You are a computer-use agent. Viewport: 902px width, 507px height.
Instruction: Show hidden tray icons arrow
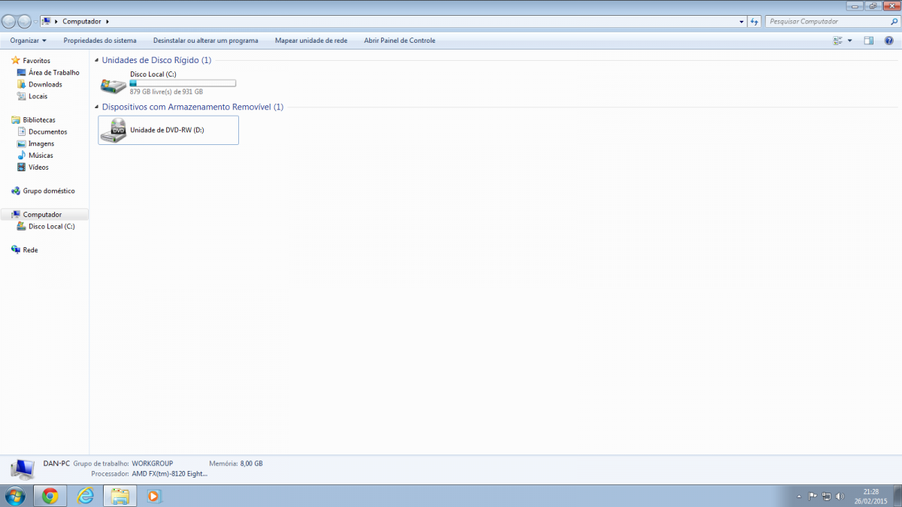point(798,496)
